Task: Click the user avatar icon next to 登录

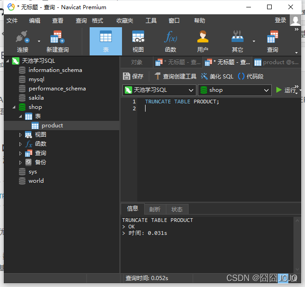Action: (295, 20)
